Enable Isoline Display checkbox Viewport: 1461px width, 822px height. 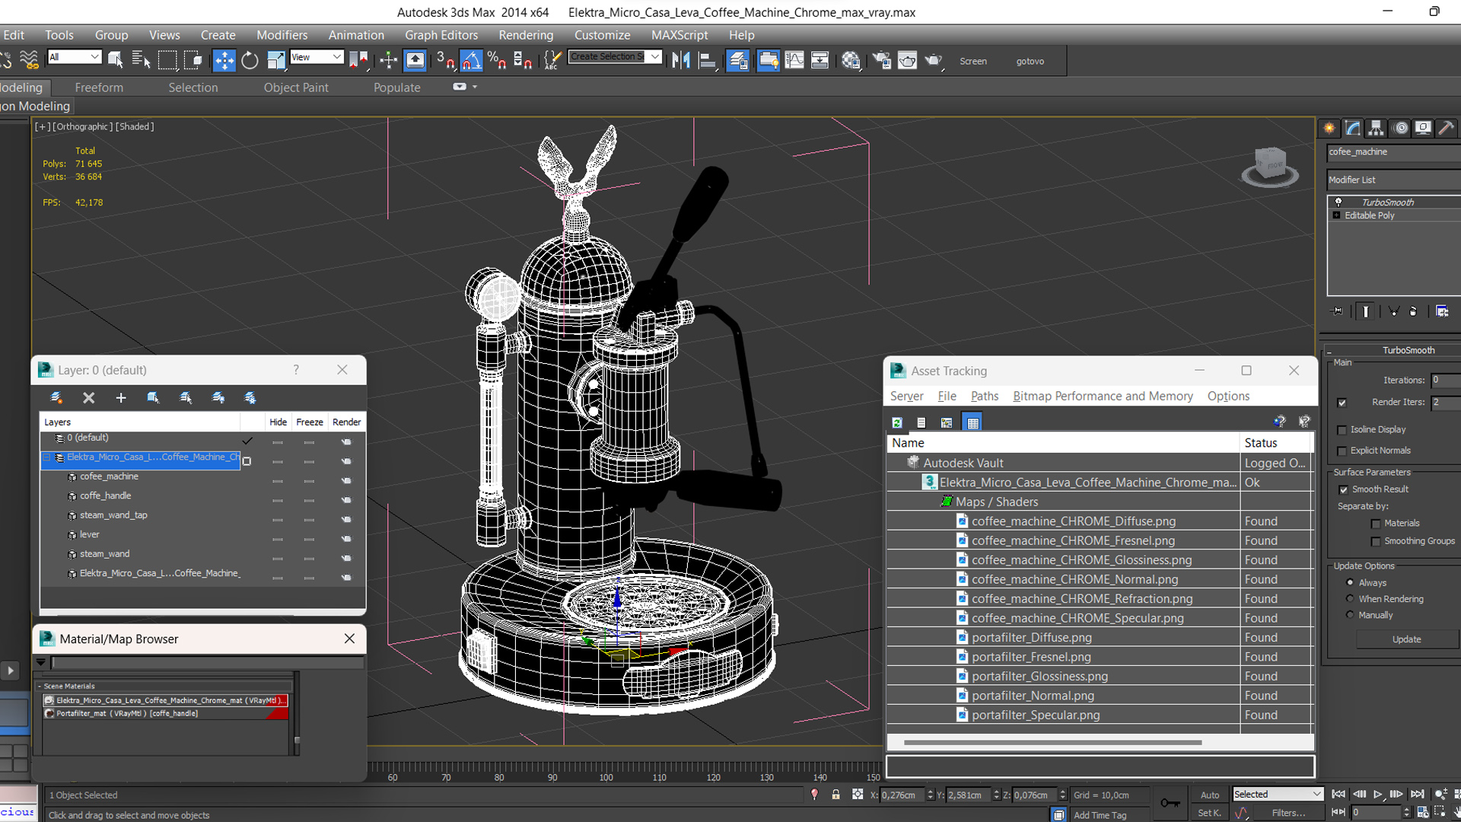pos(1342,430)
